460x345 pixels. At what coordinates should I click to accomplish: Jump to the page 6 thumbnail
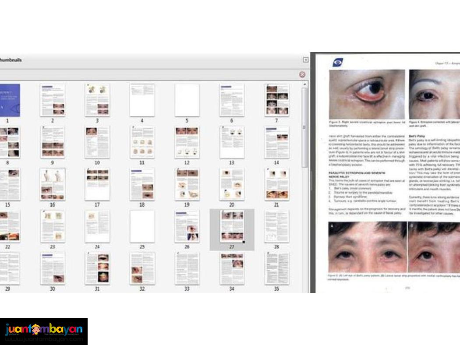tap(232, 100)
